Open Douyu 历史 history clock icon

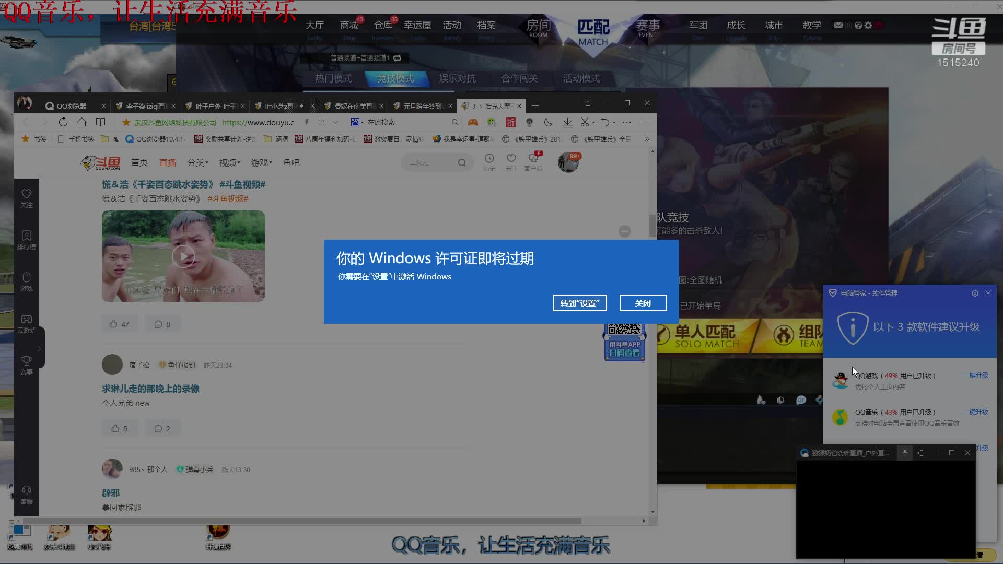click(x=489, y=162)
